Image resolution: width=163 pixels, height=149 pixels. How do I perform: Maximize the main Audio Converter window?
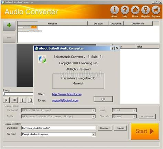[156, 2]
